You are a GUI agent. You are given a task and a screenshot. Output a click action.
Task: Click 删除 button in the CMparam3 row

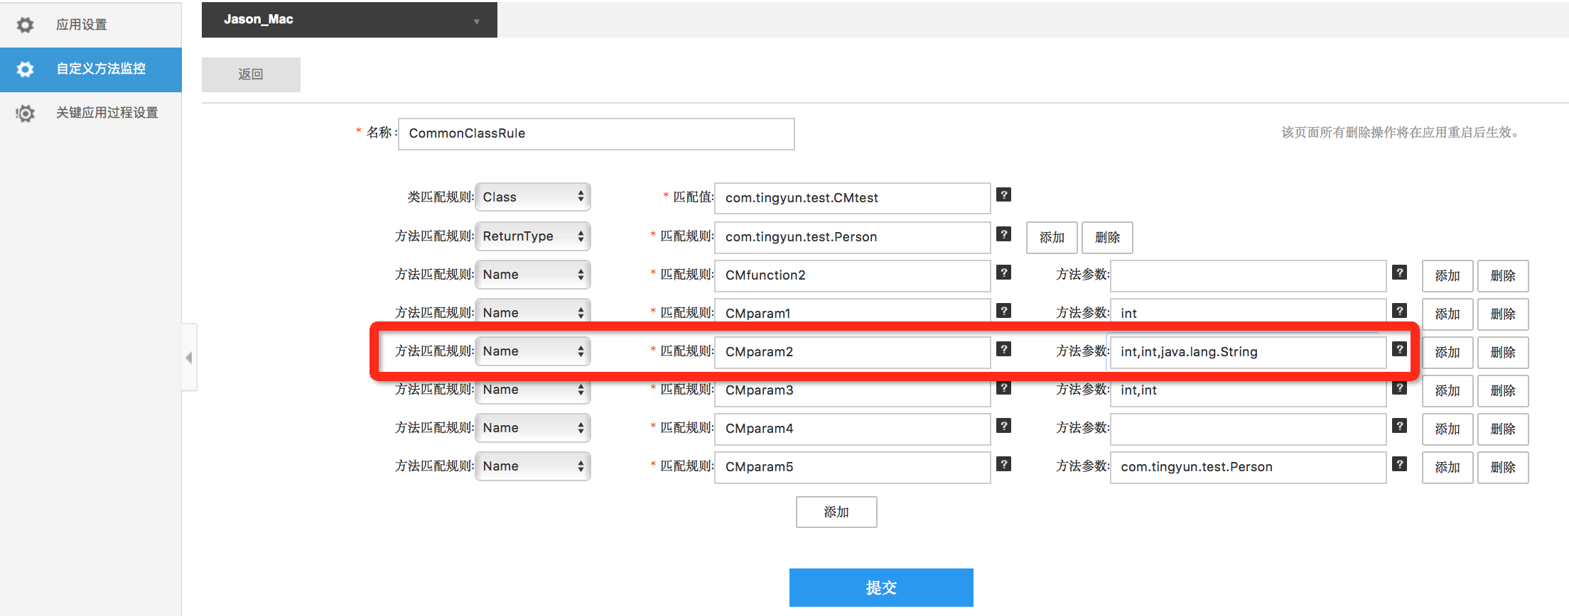tap(1503, 391)
